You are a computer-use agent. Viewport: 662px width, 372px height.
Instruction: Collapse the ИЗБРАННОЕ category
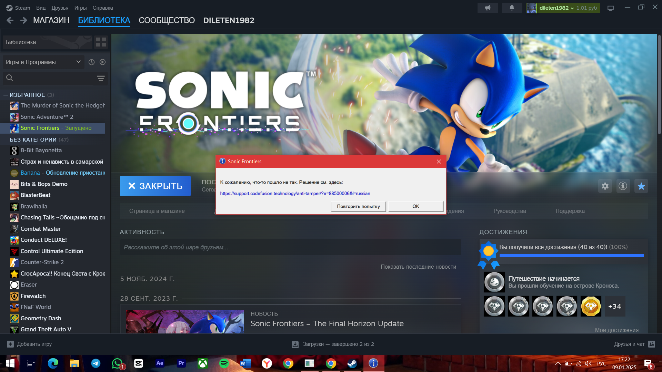(x=6, y=95)
